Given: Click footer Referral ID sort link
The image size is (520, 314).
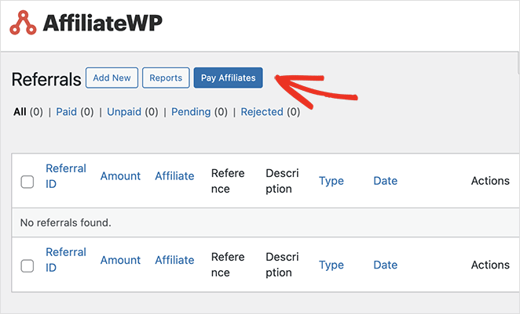Looking at the screenshot, I should (66, 259).
